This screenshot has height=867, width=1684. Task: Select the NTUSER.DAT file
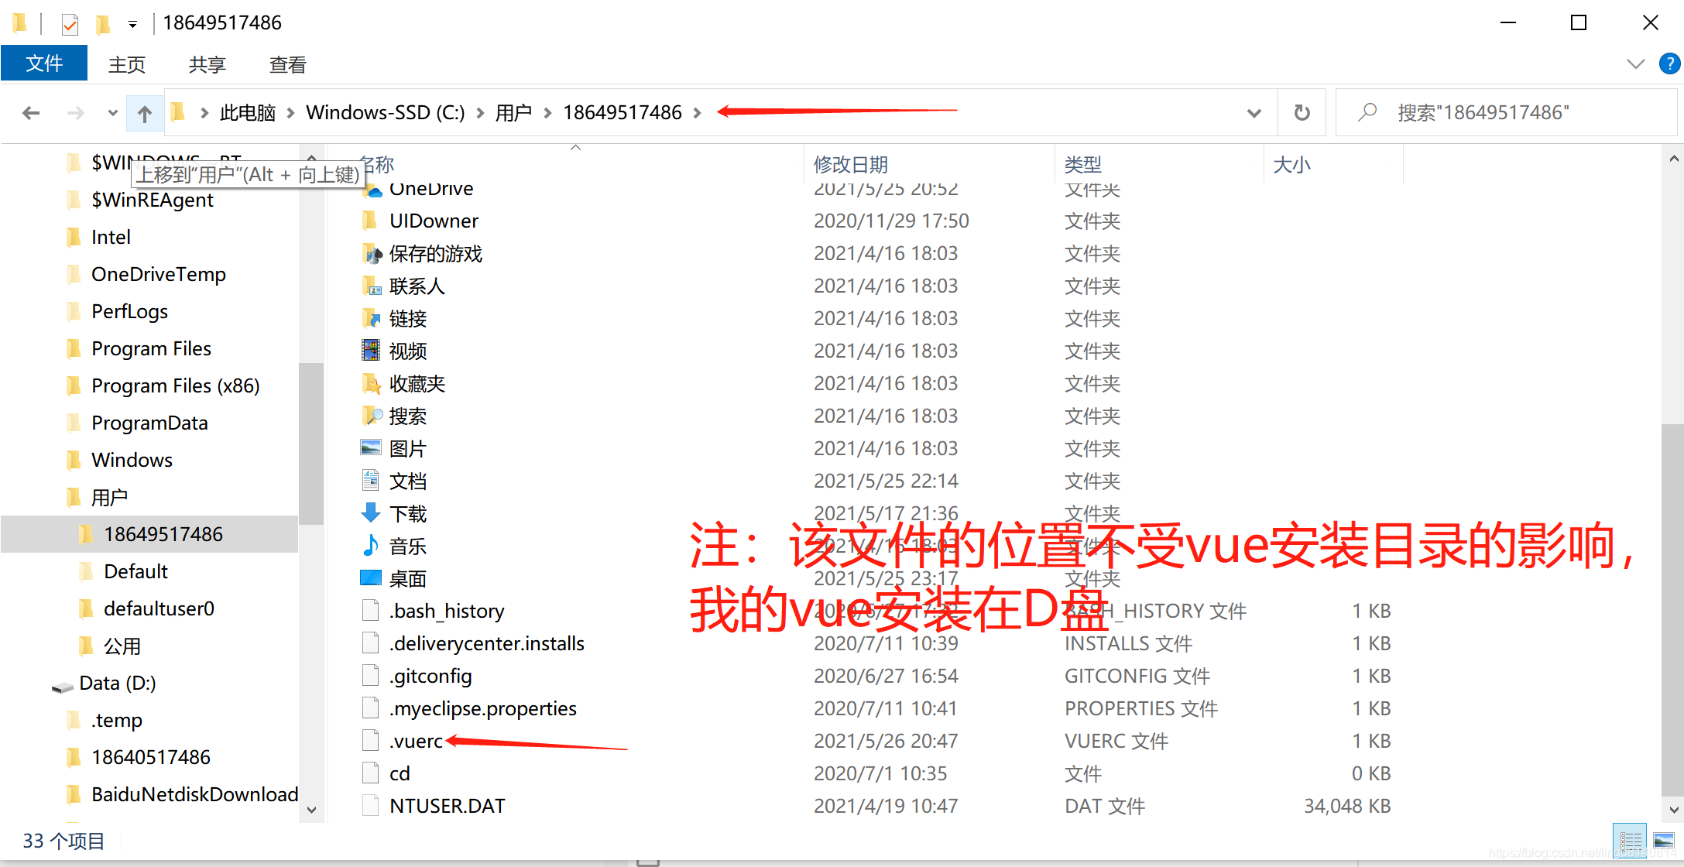pyautogui.click(x=447, y=807)
